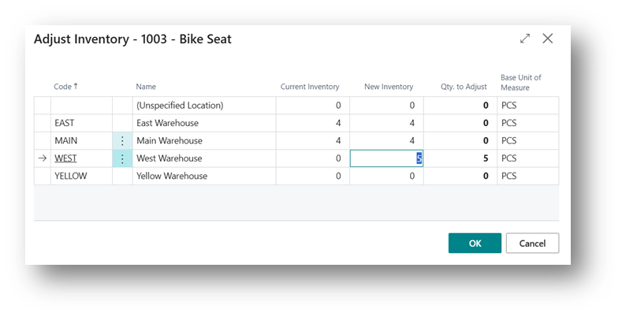Expand the dialog to full screen
Image resolution: width=622 pixels, height=316 pixels.
click(x=525, y=38)
